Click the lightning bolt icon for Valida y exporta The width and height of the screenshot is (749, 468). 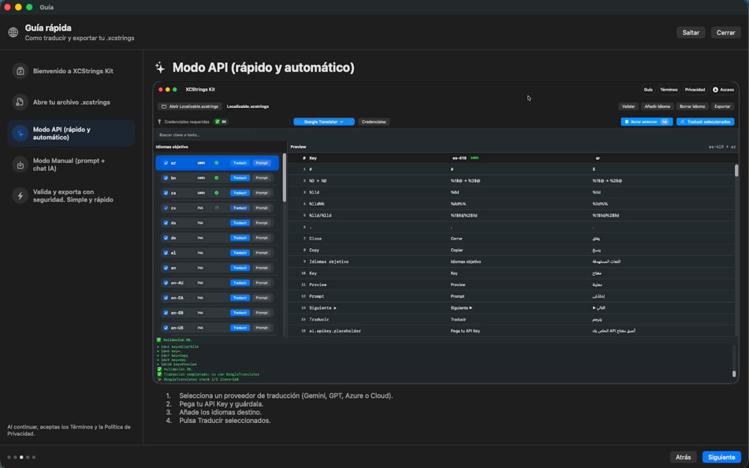(x=20, y=196)
